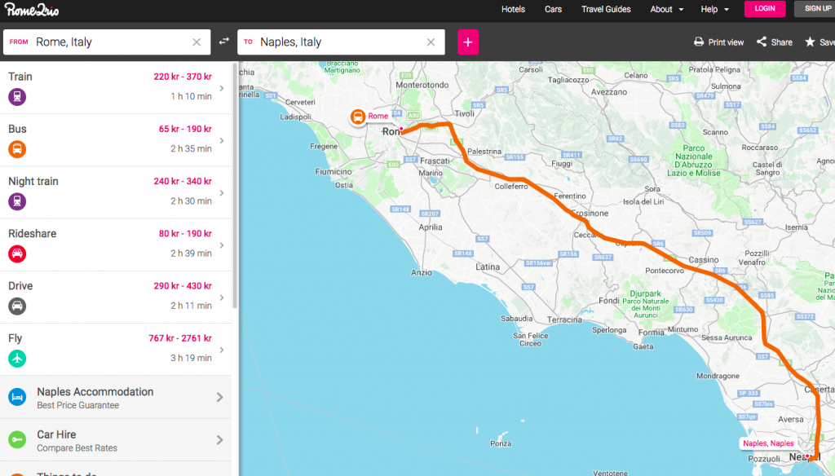The image size is (835, 476).
Task: Select the Fly price 767 kr - 2761 kr
Action: [x=180, y=338]
